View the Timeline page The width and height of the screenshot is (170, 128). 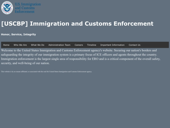click(92, 45)
